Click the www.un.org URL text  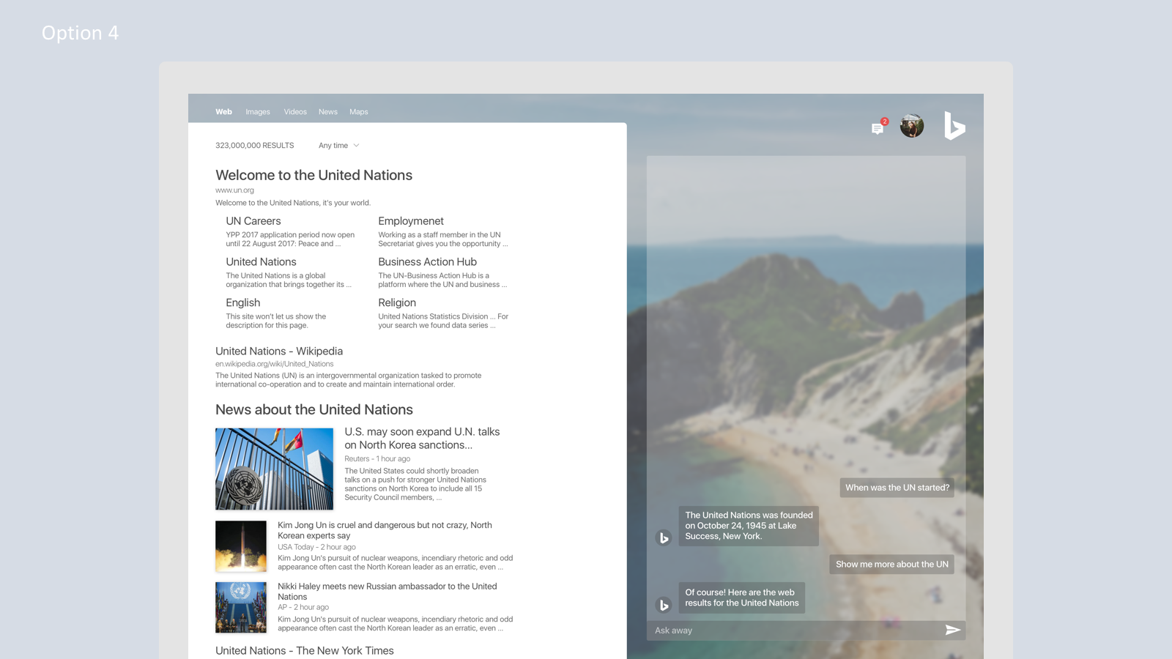234,190
